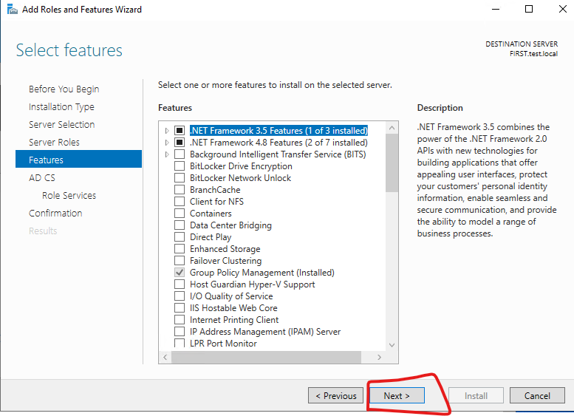Expand Background Intelligent Transfer Service node
574x416 pixels.
[x=167, y=154]
